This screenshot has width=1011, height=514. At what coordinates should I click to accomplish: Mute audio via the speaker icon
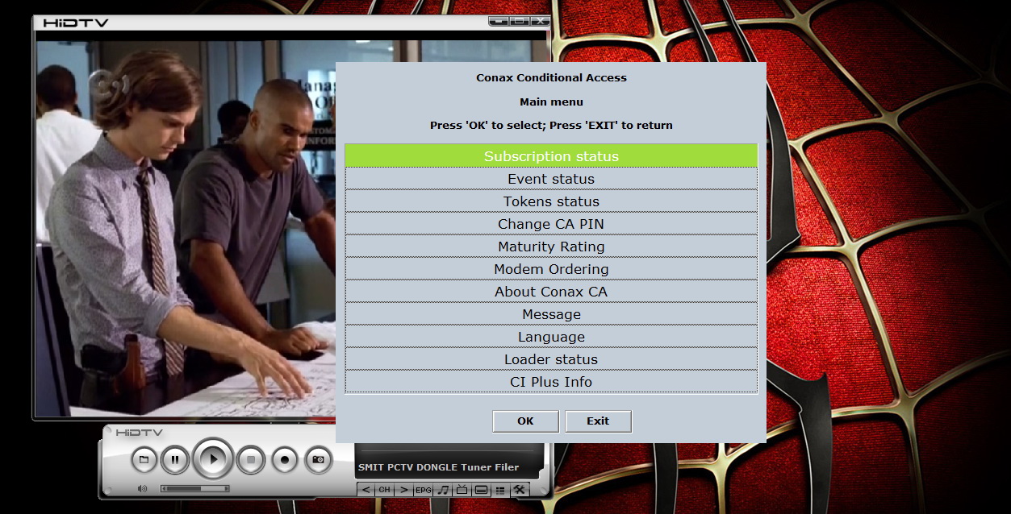(x=143, y=488)
